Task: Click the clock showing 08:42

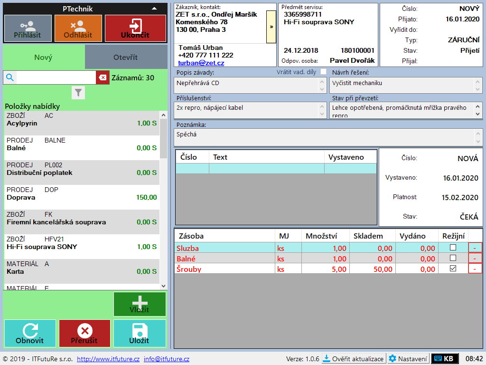Action: [x=474, y=359]
